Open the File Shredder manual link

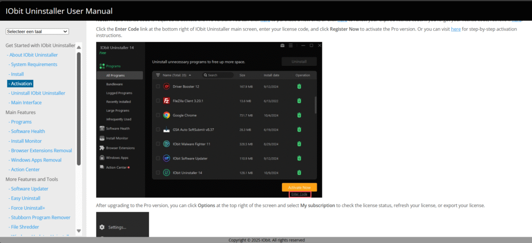(x=24, y=227)
